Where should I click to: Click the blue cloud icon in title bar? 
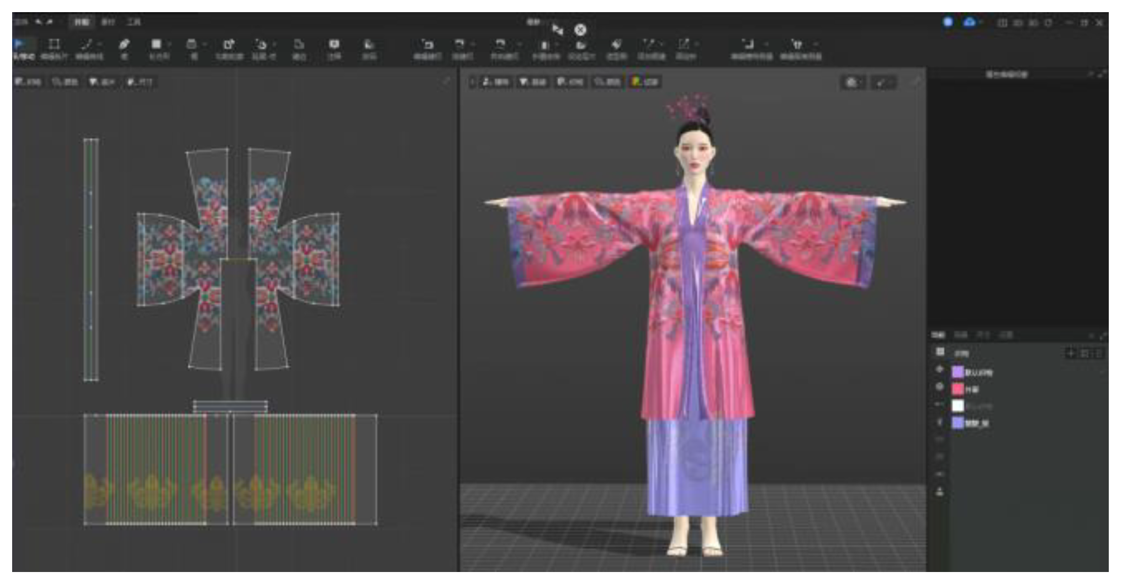click(x=969, y=22)
